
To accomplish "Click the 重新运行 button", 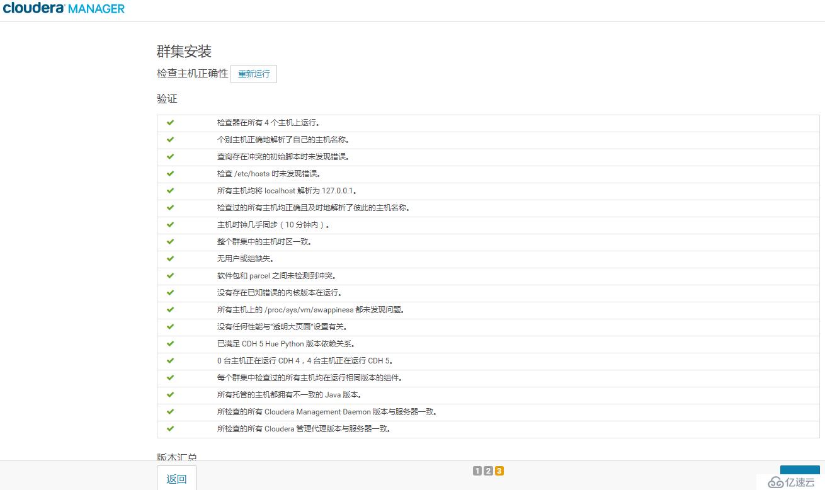I will click(254, 74).
